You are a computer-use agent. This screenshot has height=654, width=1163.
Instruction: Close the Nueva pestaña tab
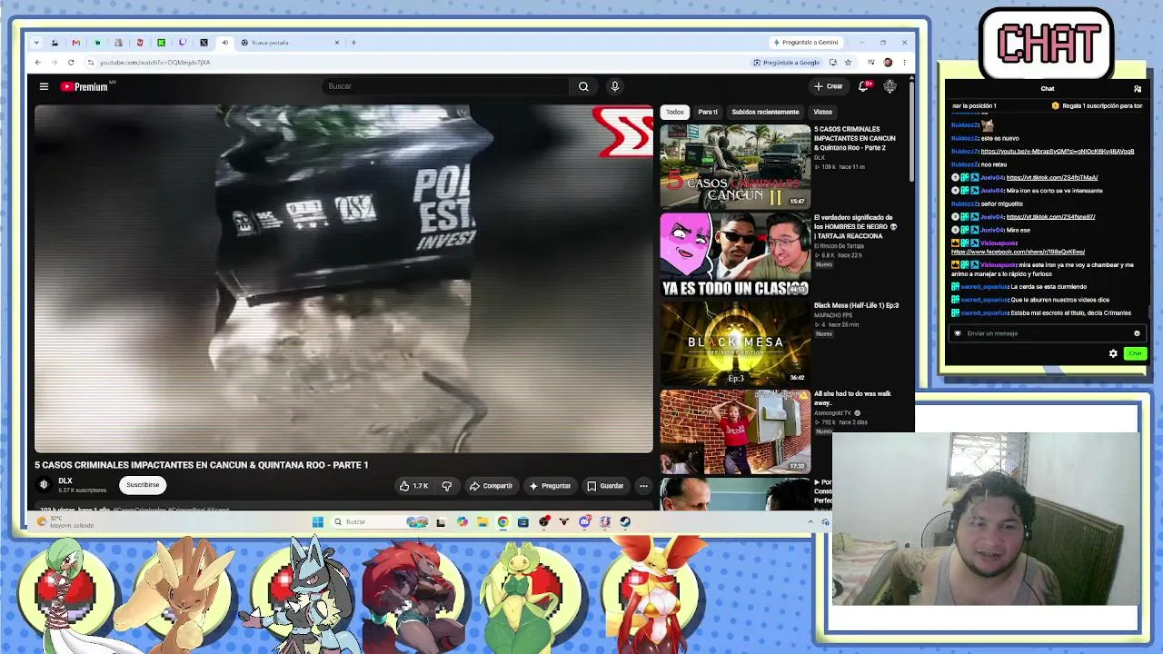[x=337, y=43]
